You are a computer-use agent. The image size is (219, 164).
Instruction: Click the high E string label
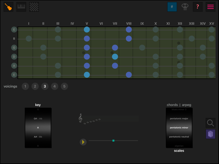tap(14, 30)
